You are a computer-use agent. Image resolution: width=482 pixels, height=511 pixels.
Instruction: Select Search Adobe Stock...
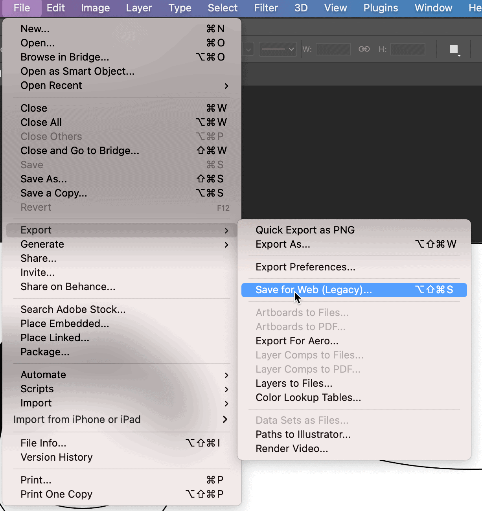coord(122,309)
